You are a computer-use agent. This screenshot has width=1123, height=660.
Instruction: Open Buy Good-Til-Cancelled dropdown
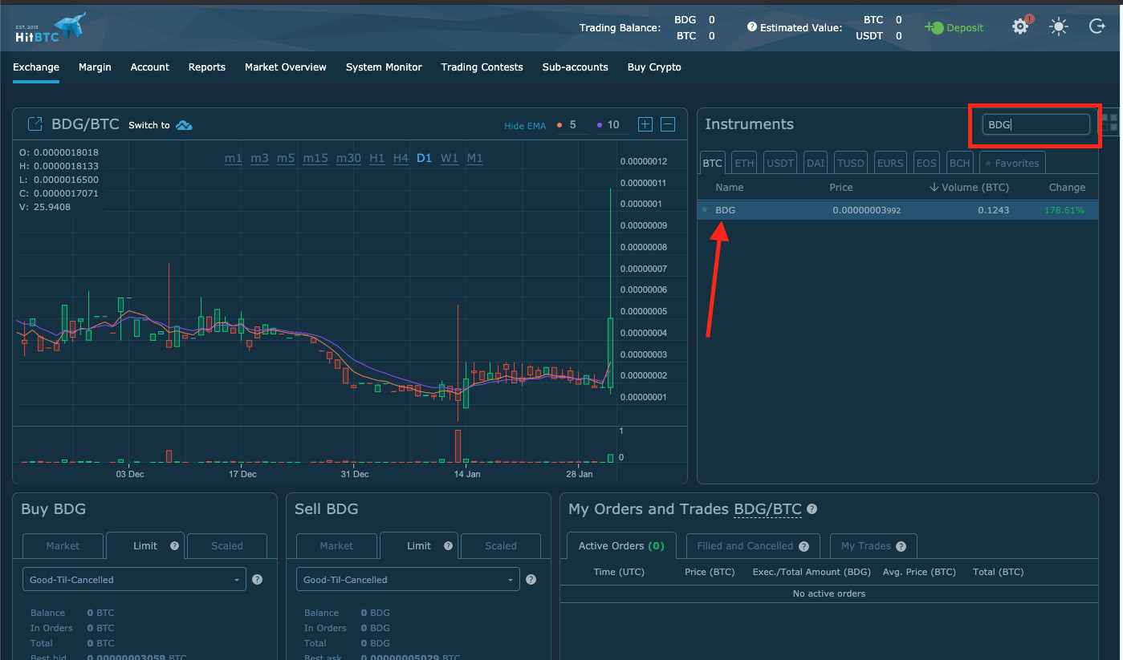pyautogui.click(x=134, y=580)
